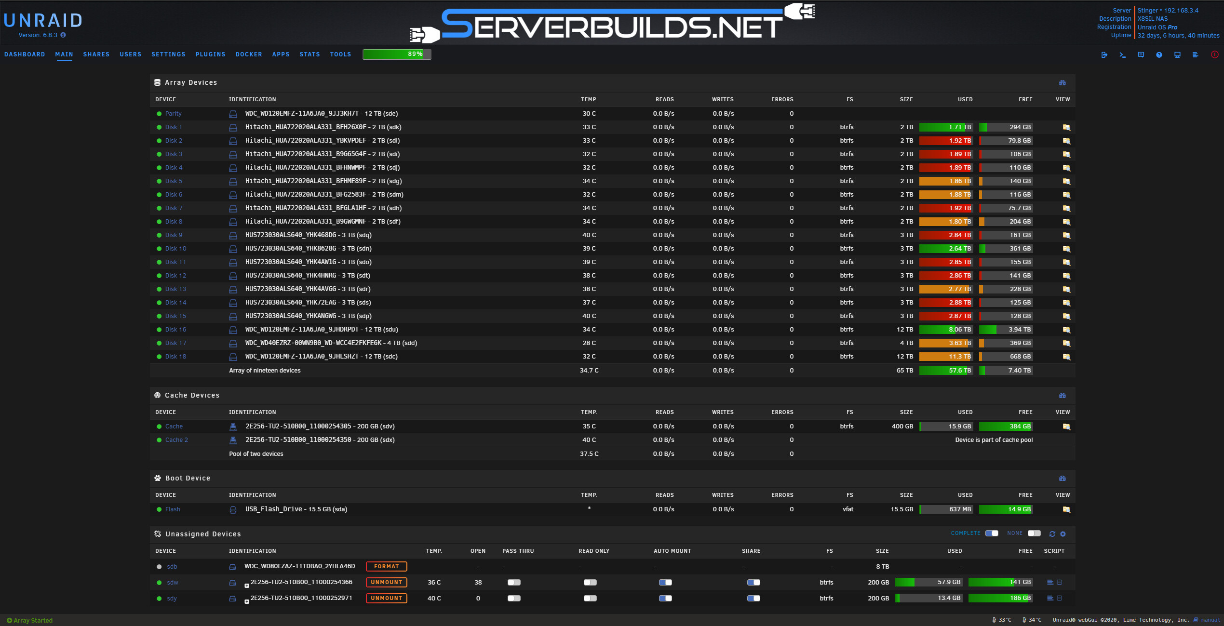Click the Disk 5 green status indicator
Screen dimensions: 1224x626
[159, 182]
